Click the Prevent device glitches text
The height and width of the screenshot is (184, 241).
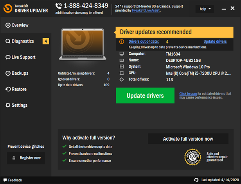(x=26, y=146)
